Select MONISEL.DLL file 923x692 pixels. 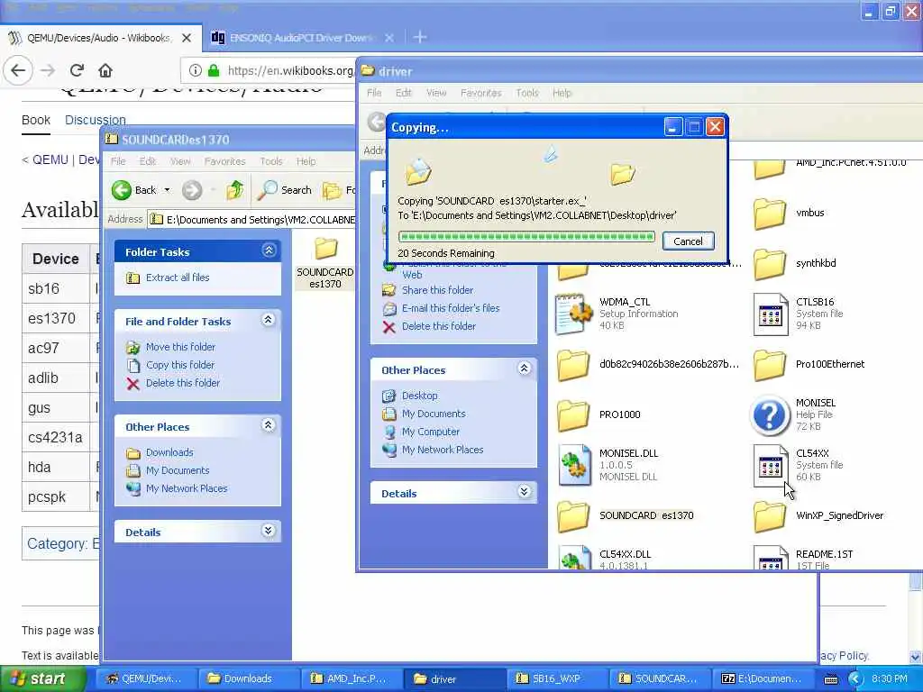click(607, 465)
